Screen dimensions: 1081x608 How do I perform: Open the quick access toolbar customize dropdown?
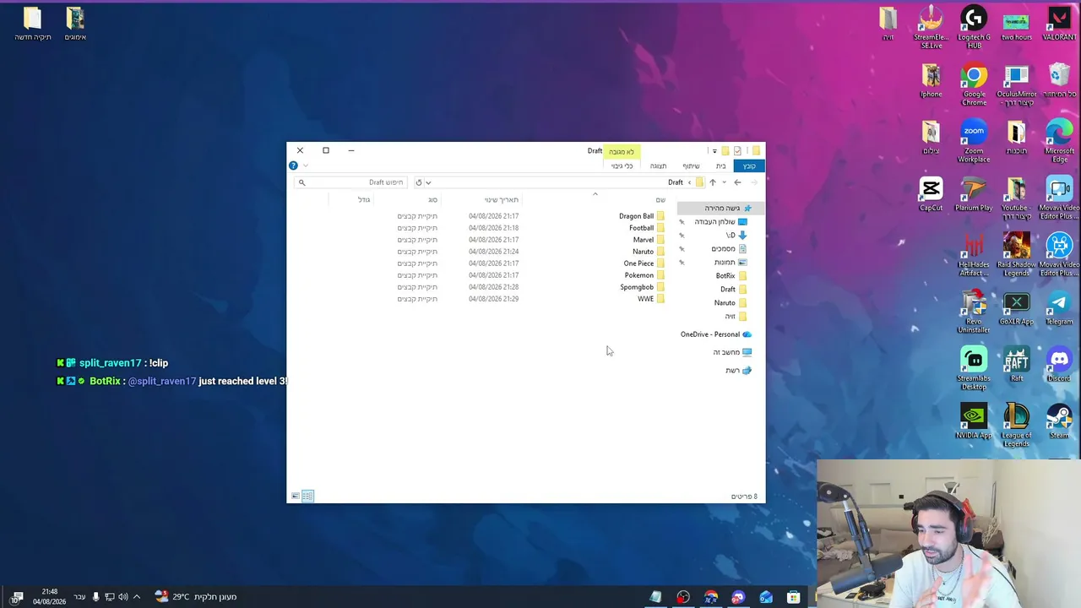(714, 151)
